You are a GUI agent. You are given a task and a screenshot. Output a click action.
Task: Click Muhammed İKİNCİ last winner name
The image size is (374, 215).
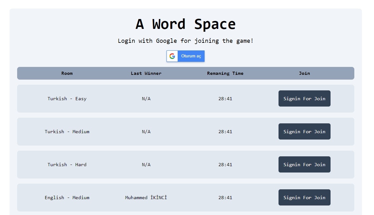[146, 197]
